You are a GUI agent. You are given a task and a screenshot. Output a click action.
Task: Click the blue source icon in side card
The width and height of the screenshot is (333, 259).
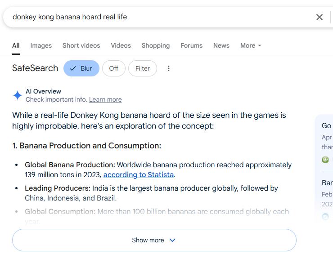point(325,216)
